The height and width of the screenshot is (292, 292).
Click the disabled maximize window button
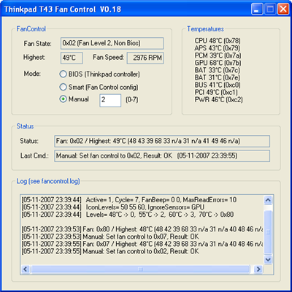pyautogui.click(x=270, y=9)
